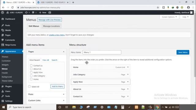Check the Jobs Category page checkbox
The image size is (196, 110).
click(x=31, y=76)
